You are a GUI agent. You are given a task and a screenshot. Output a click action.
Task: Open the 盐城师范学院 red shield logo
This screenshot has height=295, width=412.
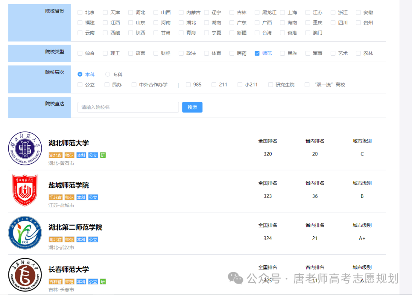(25, 190)
